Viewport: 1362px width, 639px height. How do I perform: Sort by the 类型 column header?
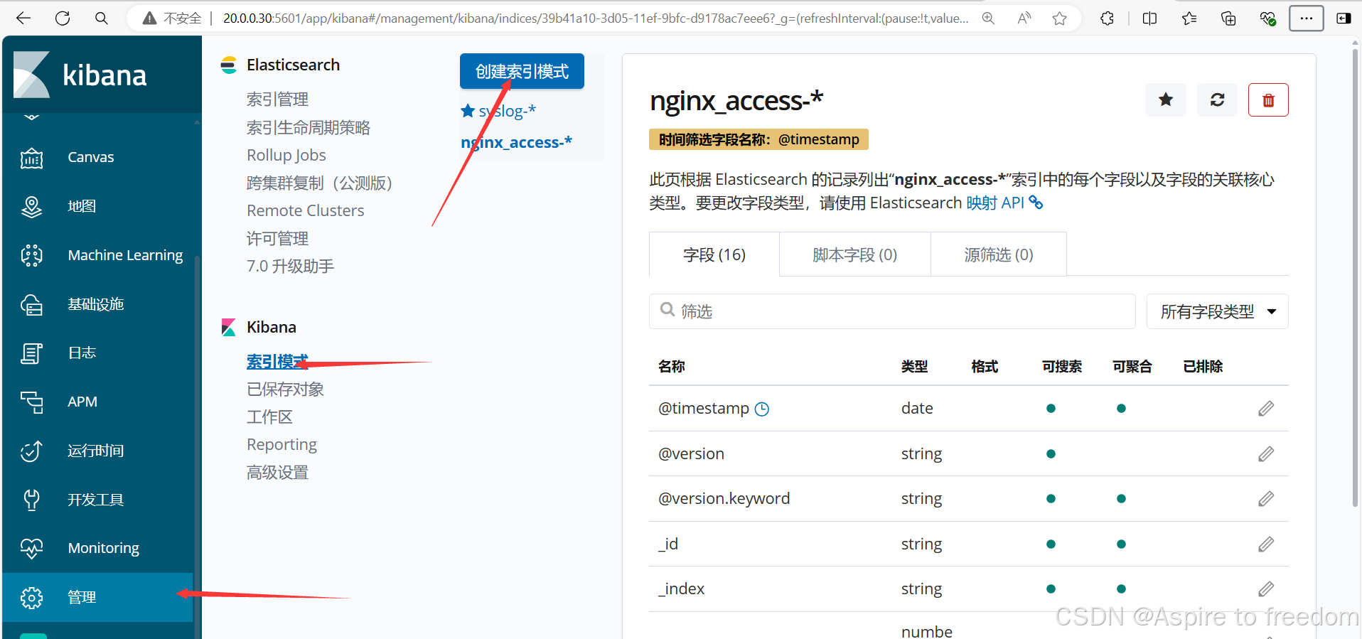(914, 367)
